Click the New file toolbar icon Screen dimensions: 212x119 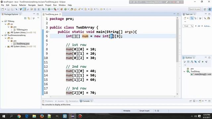(x=3, y=9)
